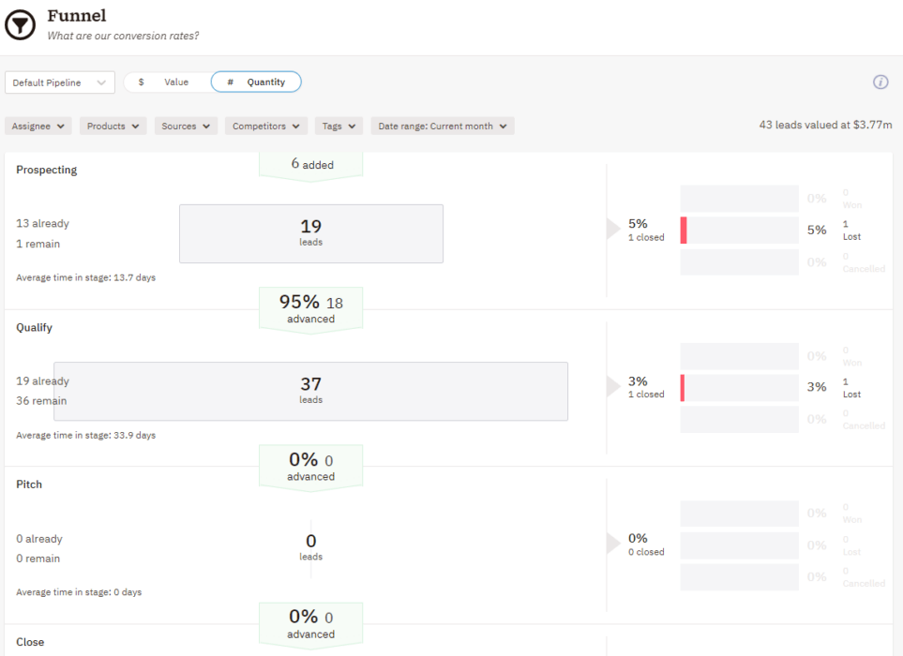The height and width of the screenshot is (656, 903).
Task: Open the info icon at top right
Action: point(880,82)
